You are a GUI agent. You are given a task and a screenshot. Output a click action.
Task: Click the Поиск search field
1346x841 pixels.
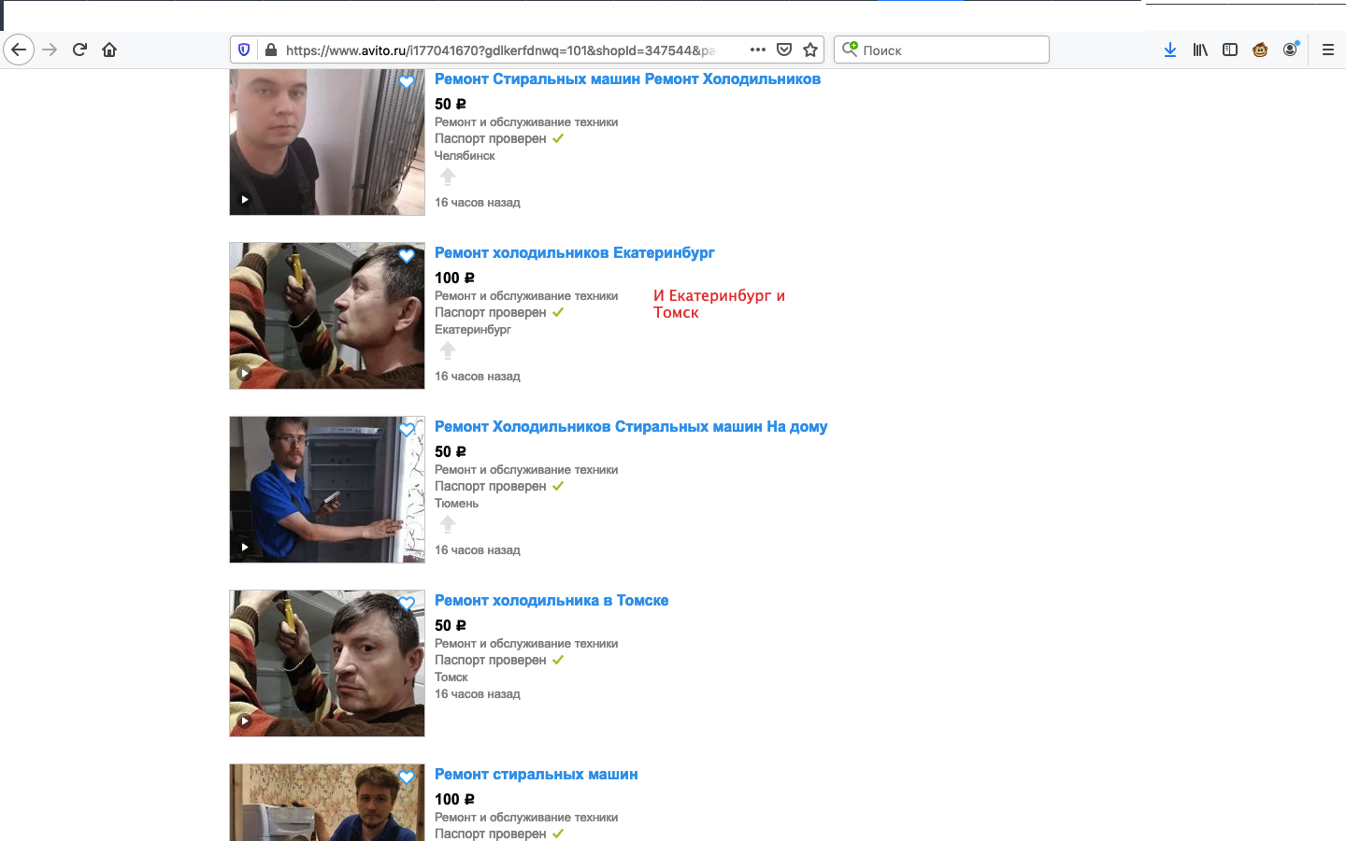941,50
